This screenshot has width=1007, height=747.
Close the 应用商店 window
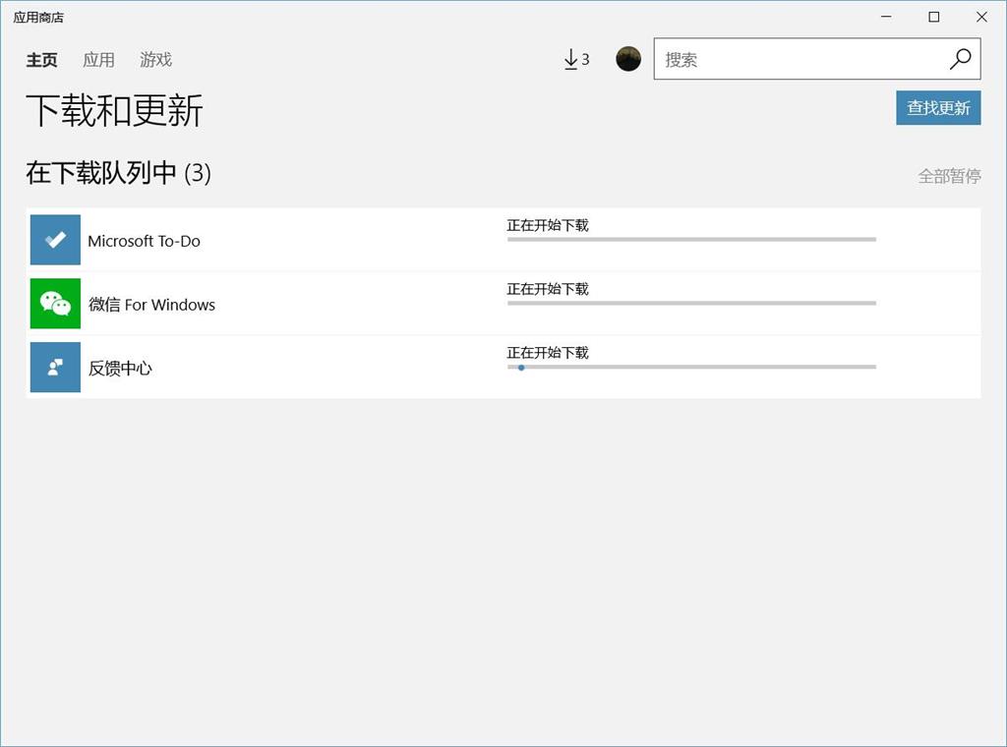[x=981, y=17]
